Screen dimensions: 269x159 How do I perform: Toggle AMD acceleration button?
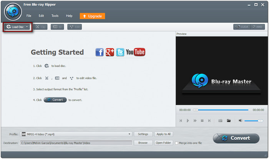click(x=257, y=27)
